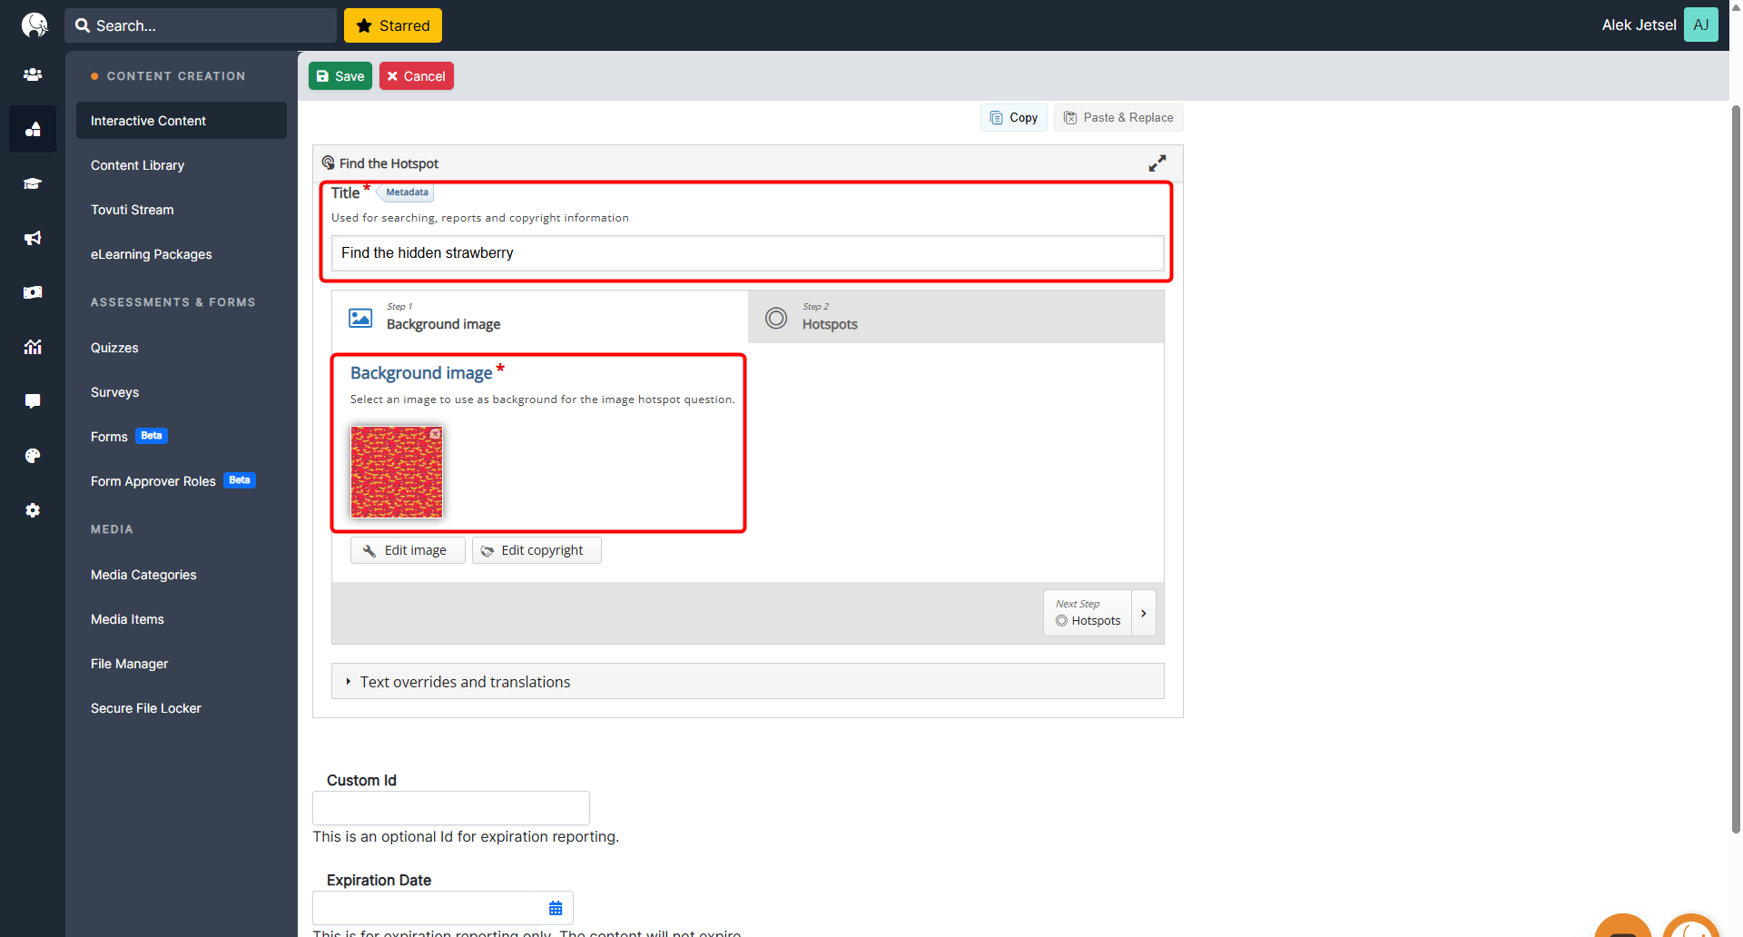Click the Hotspots step circle icon
Image resolution: width=1743 pixels, height=937 pixels.
776,318
